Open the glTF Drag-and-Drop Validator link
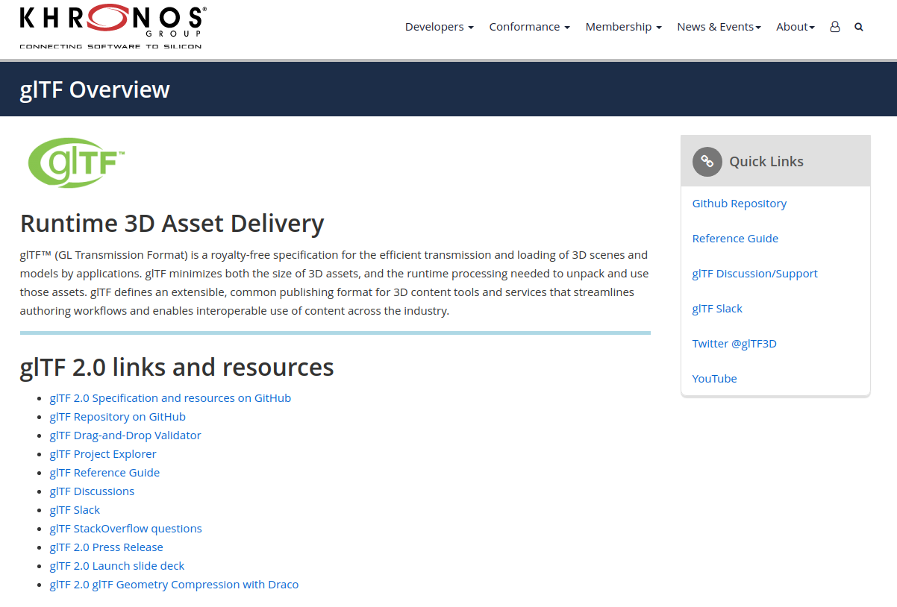This screenshot has height=607, width=897. point(125,435)
